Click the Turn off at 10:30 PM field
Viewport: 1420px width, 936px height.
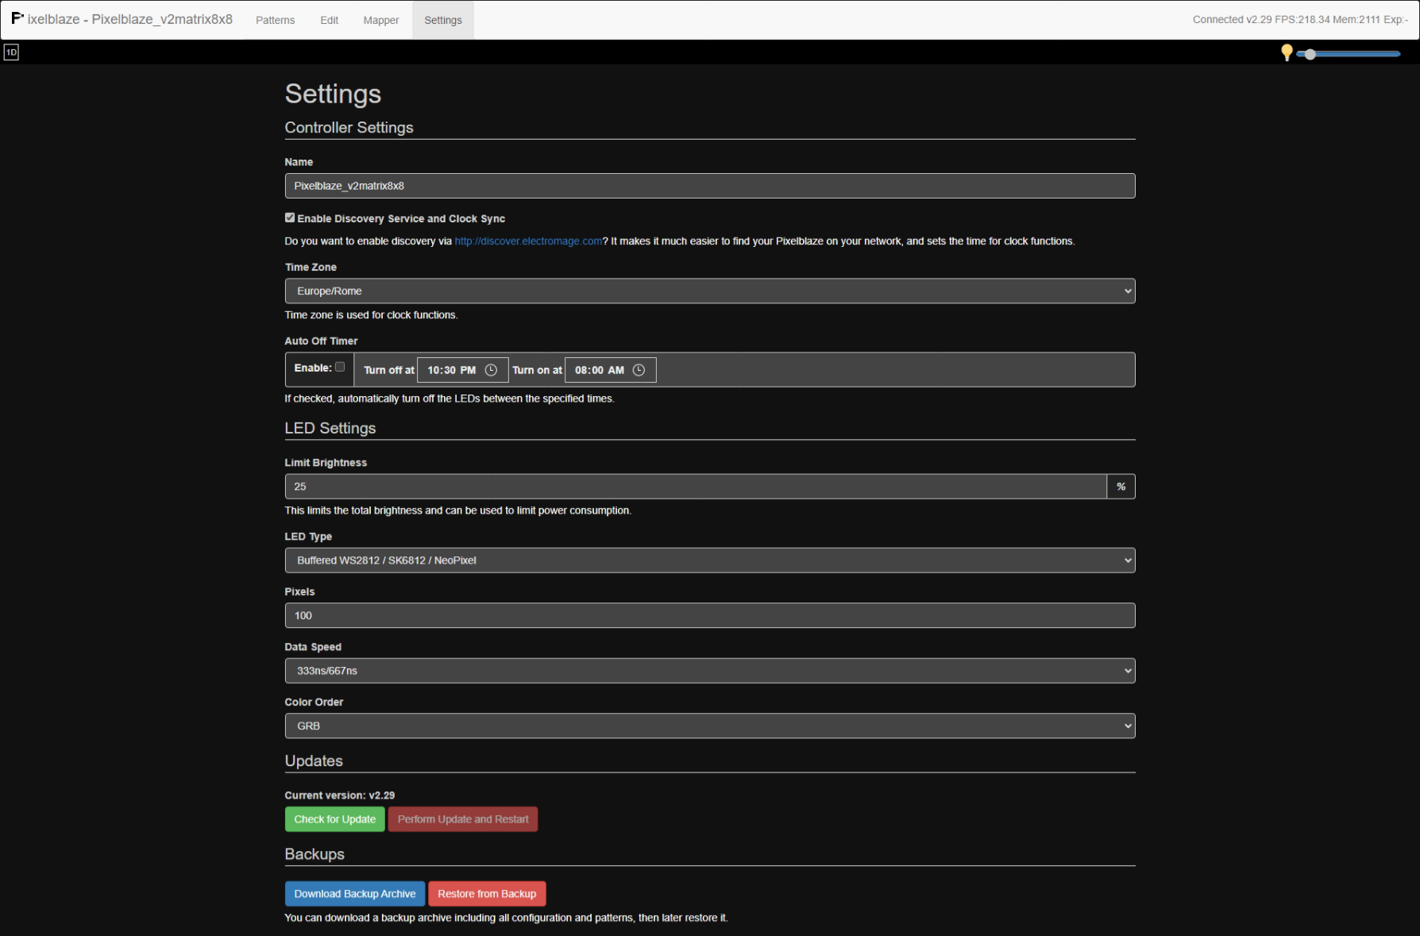(463, 370)
